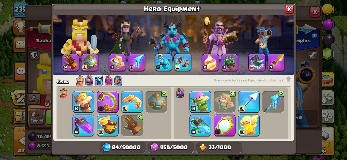Screen dimensions: 347x160
Task: Select the Earthquake Boots equipment
Action: pos(108,125)
